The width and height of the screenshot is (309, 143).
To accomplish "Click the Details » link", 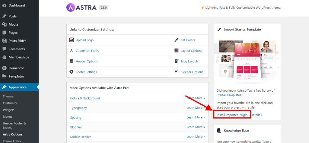I will (x=256, y=115).
